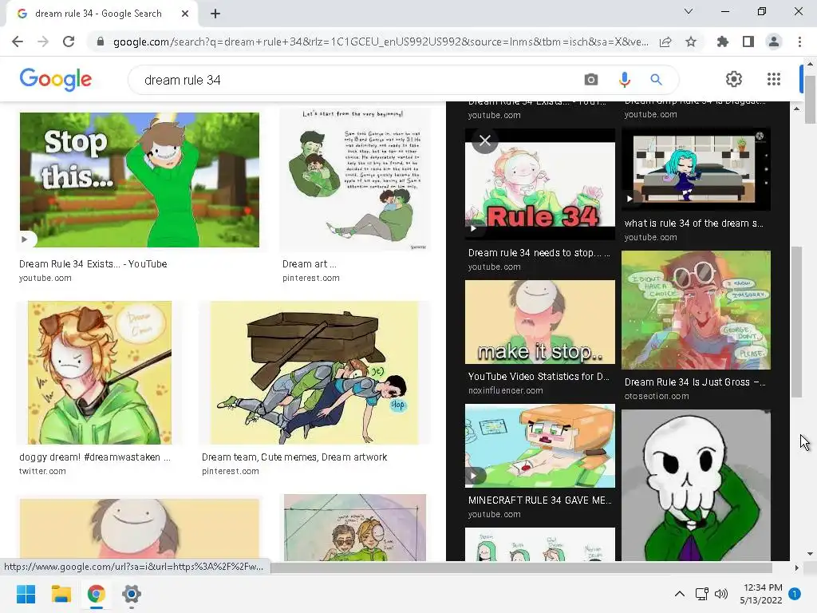Open the notification badge in the tray
Viewport: 817px width, 613px height.
795,593
